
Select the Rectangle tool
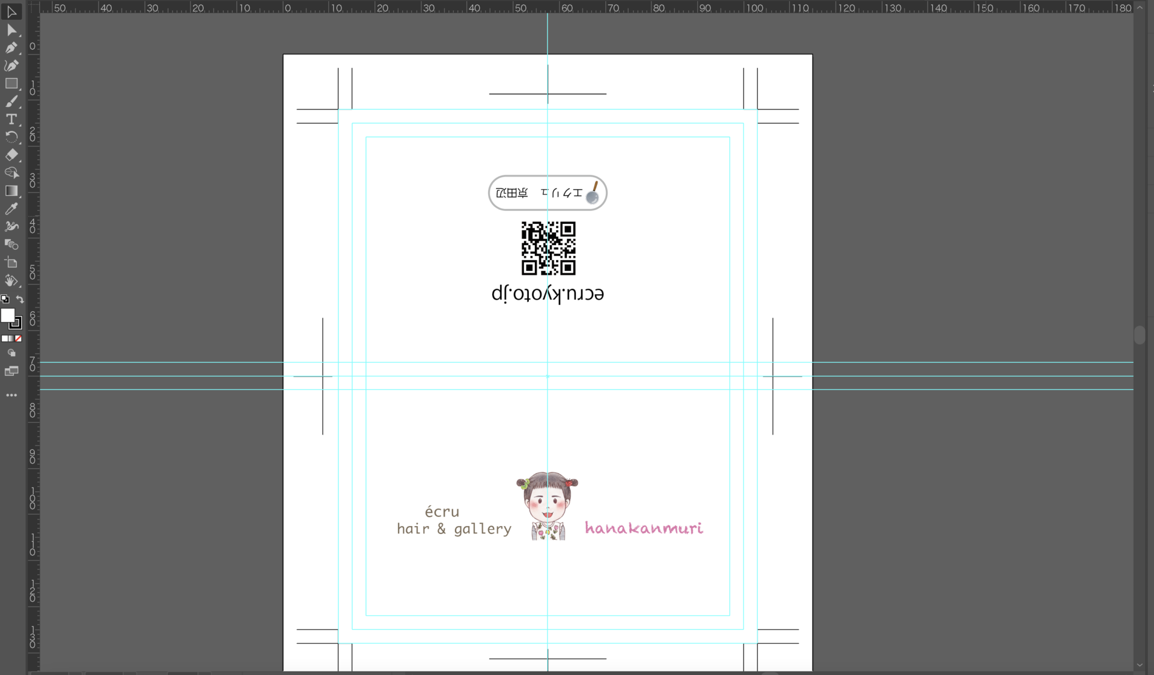click(11, 83)
